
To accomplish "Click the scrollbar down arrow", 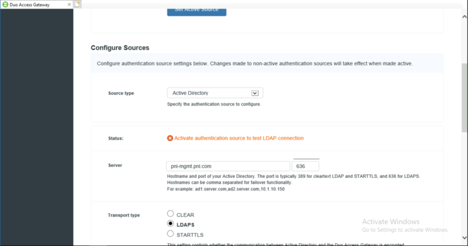I will pyautogui.click(x=464, y=237).
